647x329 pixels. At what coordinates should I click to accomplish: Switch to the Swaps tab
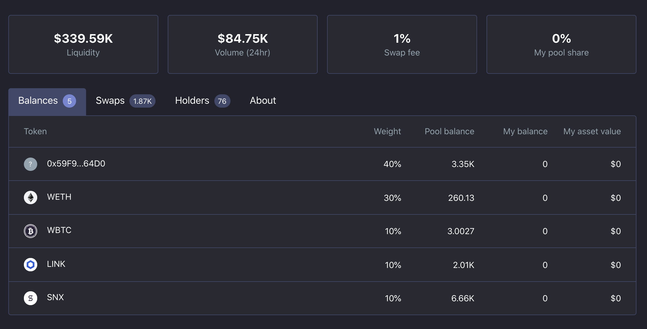pos(126,101)
